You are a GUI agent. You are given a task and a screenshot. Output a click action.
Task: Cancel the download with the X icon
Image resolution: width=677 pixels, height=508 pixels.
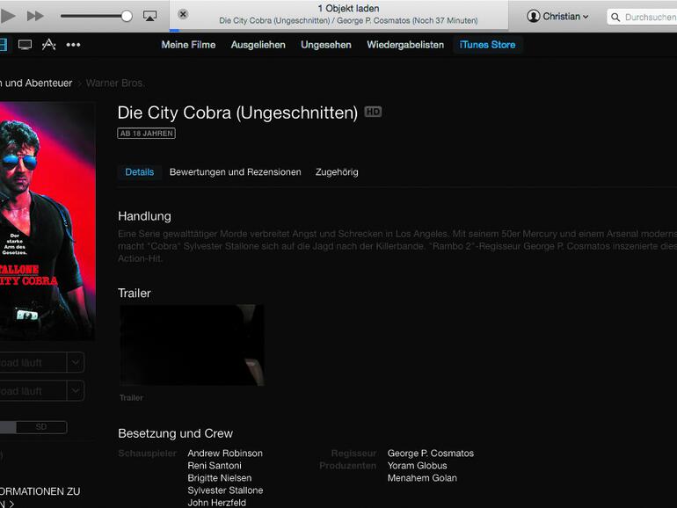[x=183, y=14]
